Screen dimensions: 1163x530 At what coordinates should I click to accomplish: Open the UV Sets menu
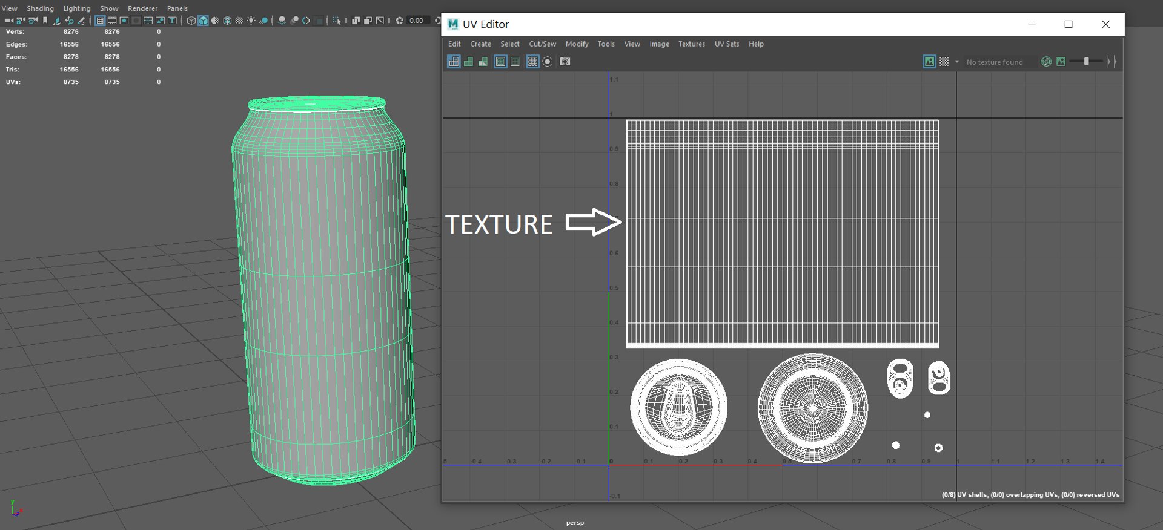point(727,44)
